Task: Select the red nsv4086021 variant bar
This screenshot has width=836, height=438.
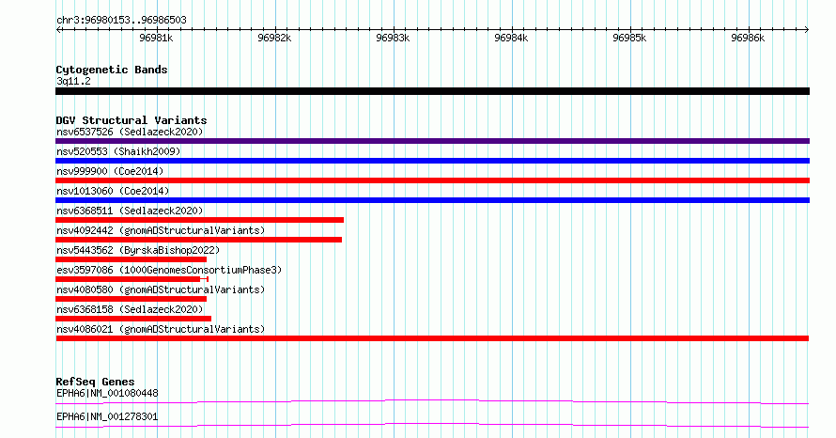Action: [x=432, y=338]
